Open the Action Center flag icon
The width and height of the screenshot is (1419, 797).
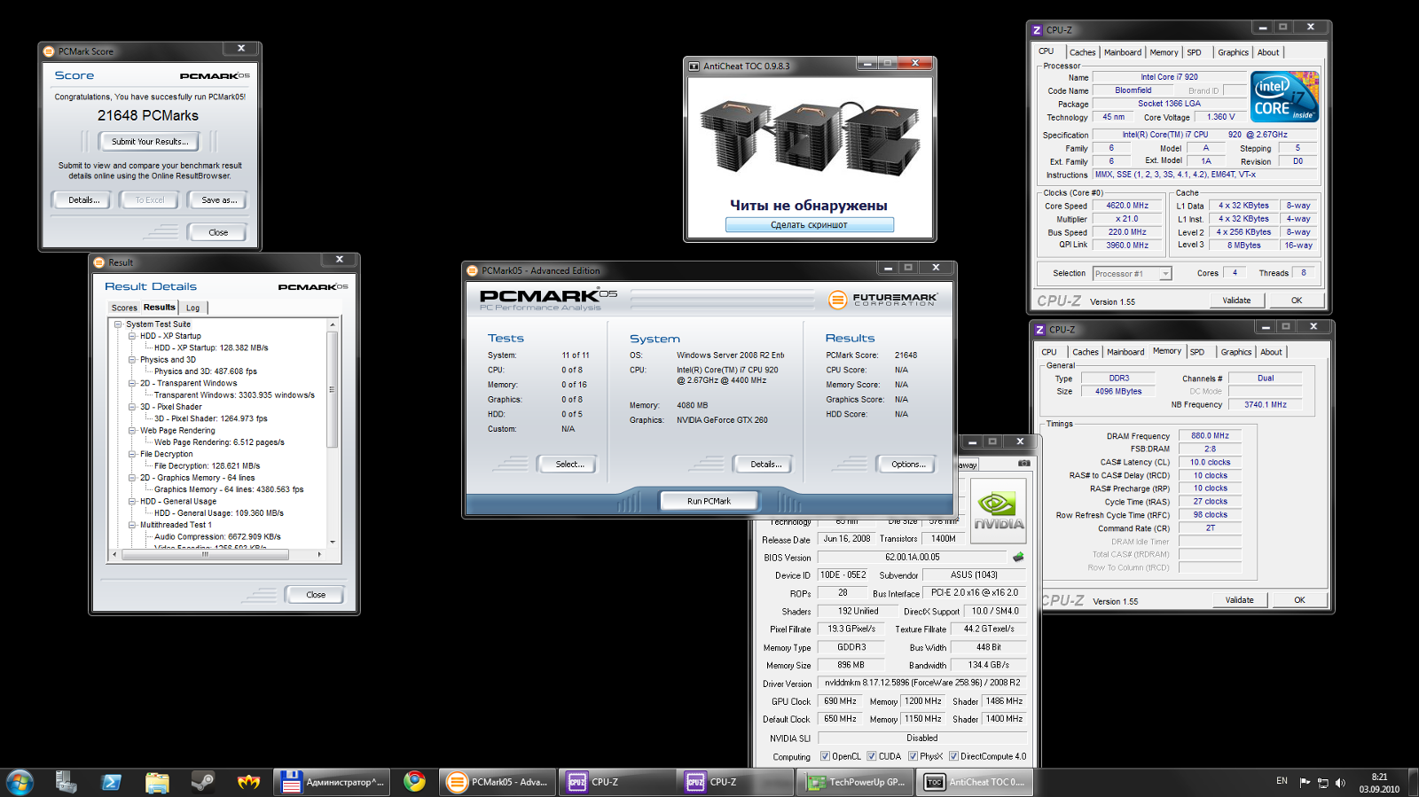[x=1305, y=783]
